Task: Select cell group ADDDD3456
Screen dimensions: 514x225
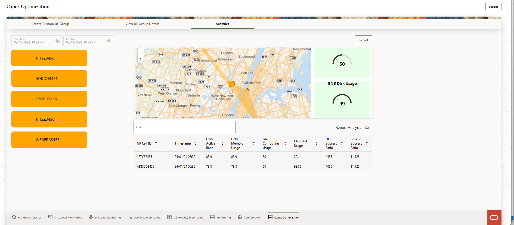Action: (49, 79)
